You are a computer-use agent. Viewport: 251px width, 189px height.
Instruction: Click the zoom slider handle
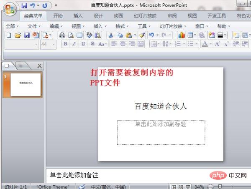click(x=220, y=186)
